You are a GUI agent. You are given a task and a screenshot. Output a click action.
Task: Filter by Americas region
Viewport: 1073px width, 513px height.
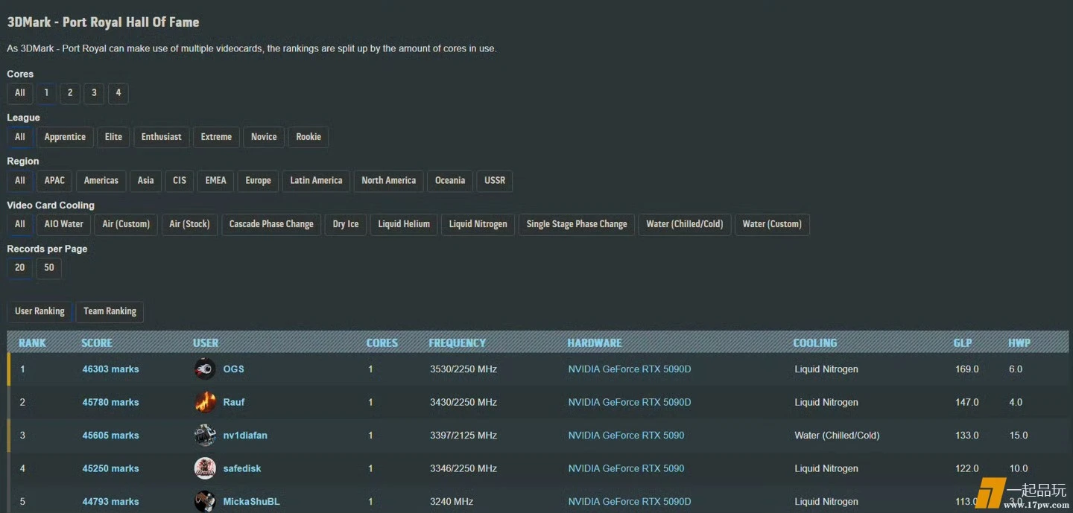[x=101, y=180]
